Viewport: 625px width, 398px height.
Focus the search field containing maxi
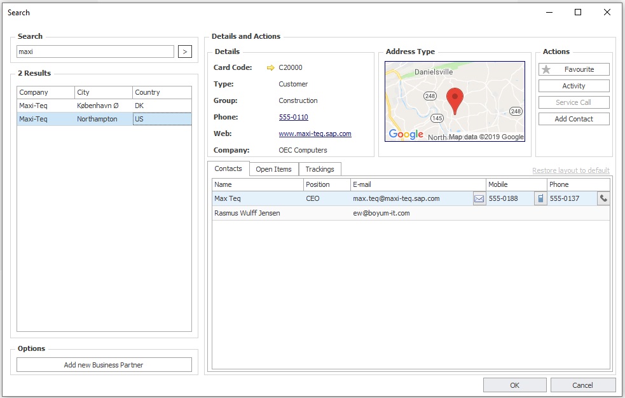click(95, 51)
